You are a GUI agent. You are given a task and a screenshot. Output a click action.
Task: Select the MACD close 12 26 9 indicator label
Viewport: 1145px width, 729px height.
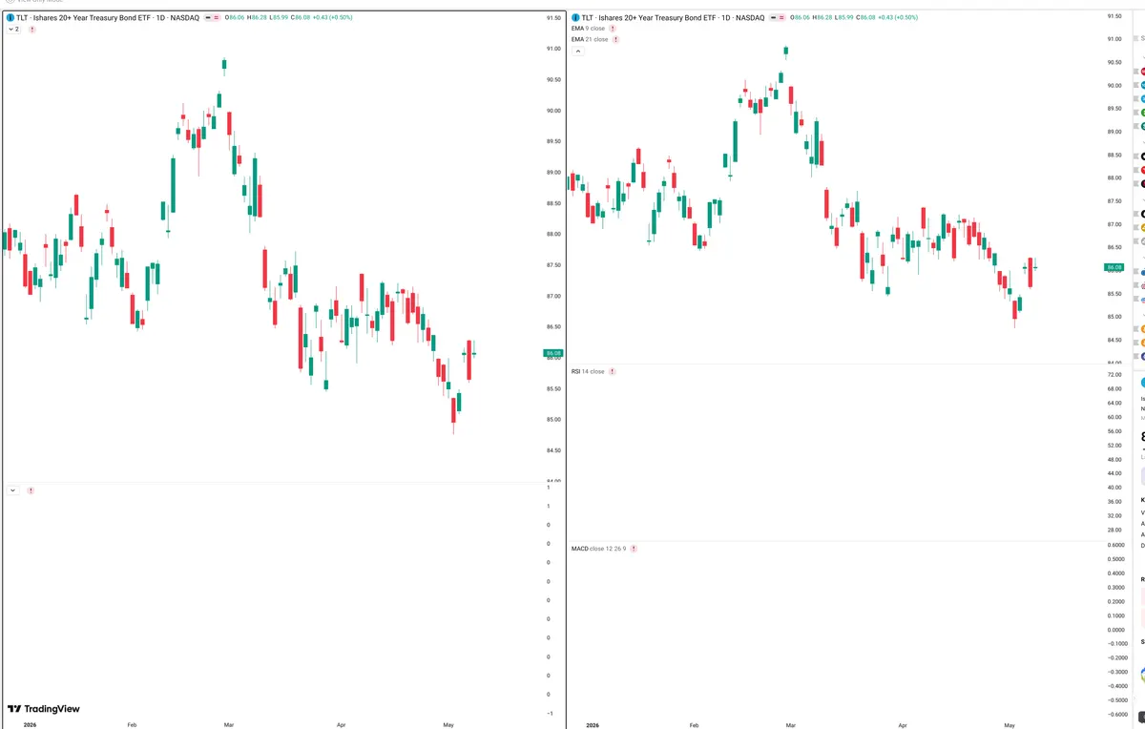coord(599,549)
